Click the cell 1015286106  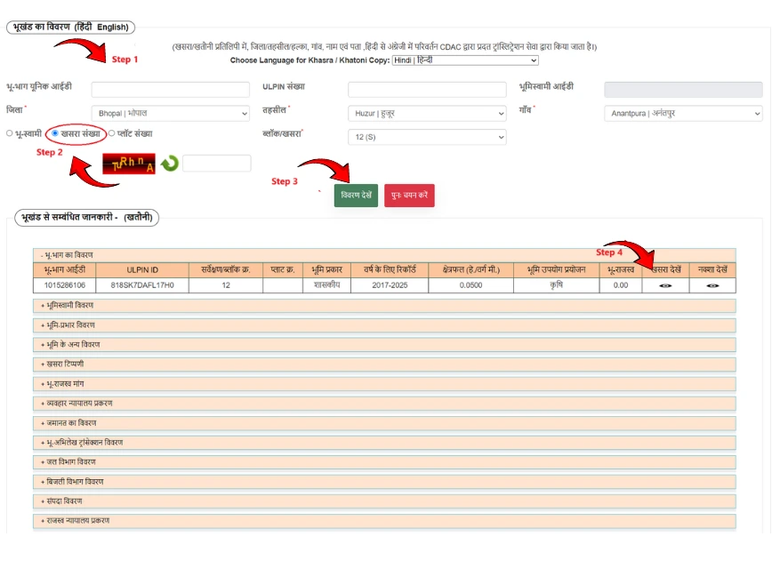(65, 285)
